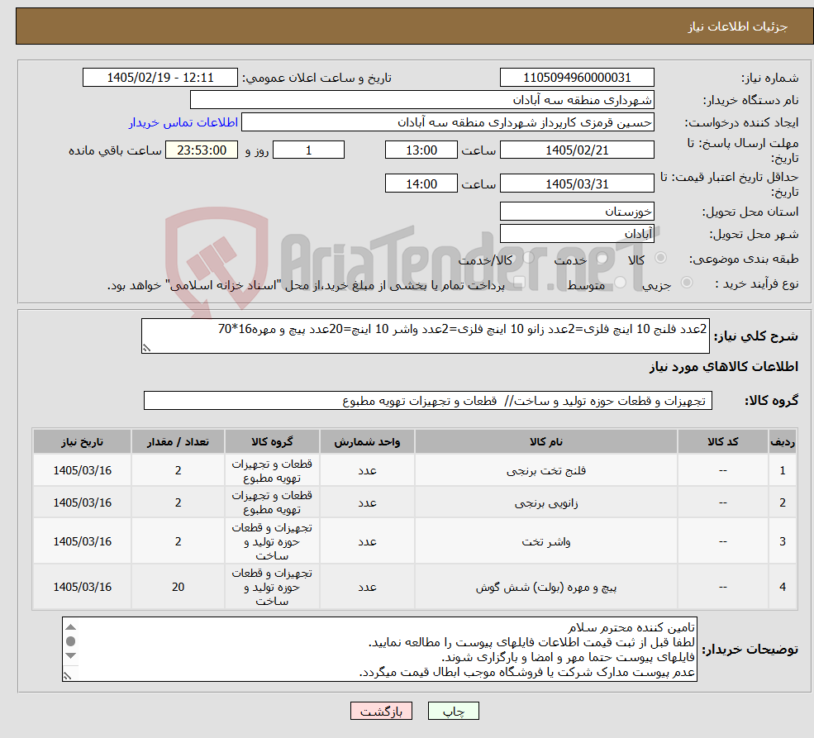Click the buyer notes scrollbar thumb

coord(71,641)
